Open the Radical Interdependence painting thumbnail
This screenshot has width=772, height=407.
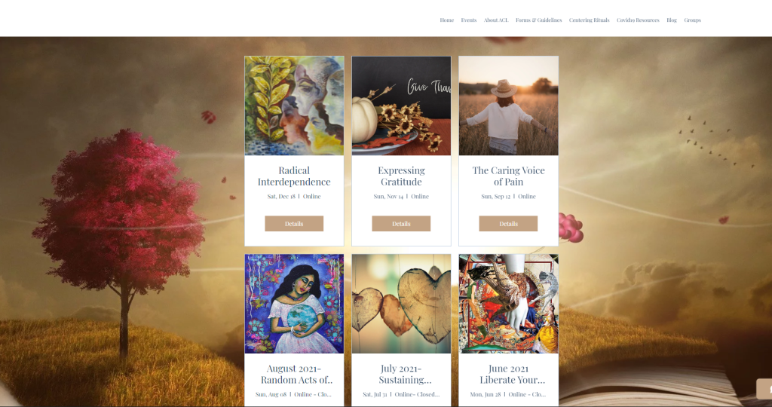pos(295,106)
